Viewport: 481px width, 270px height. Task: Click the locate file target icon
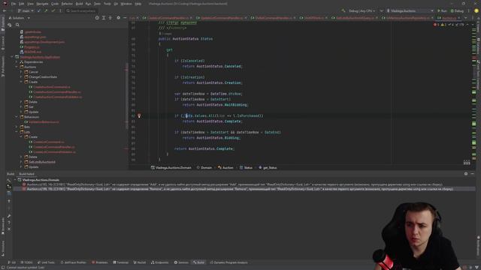97,18
